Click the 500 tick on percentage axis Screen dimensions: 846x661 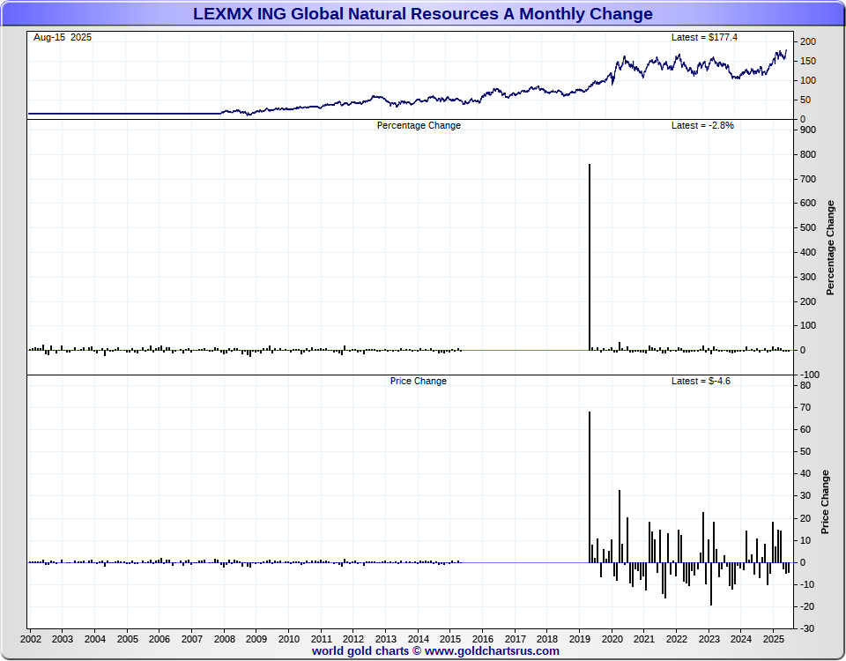(x=808, y=227)
